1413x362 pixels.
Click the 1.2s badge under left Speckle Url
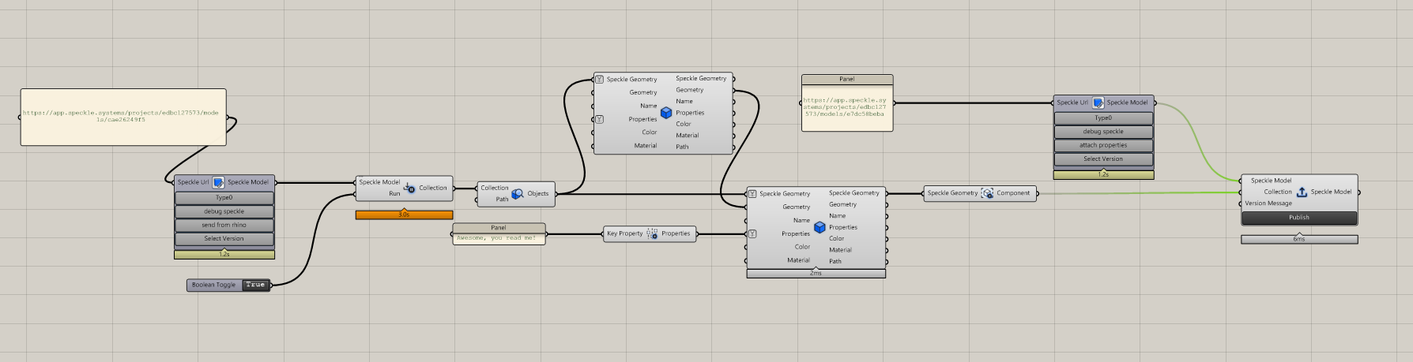coord(224,255)
